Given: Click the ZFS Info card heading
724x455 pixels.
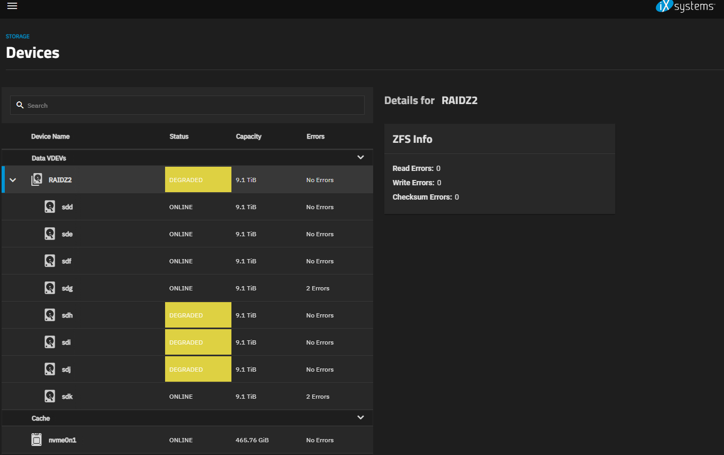Looking at the screenshot, I should pos(412,139).
